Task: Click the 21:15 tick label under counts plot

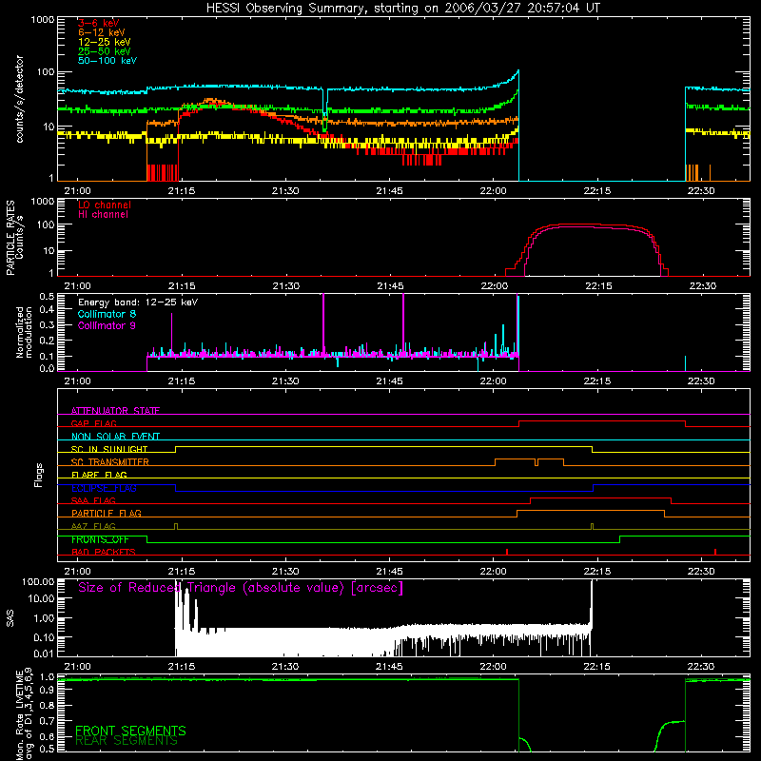Action: (x=182, y=191)
